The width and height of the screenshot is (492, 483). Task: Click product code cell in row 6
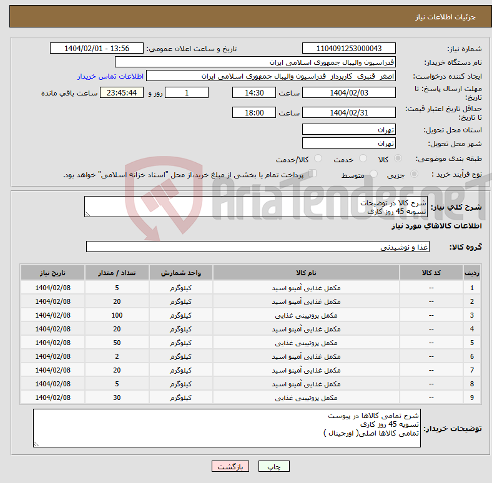[x=431, y=356]
